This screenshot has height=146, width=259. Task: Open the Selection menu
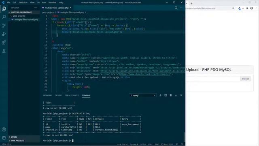point(23,2)
